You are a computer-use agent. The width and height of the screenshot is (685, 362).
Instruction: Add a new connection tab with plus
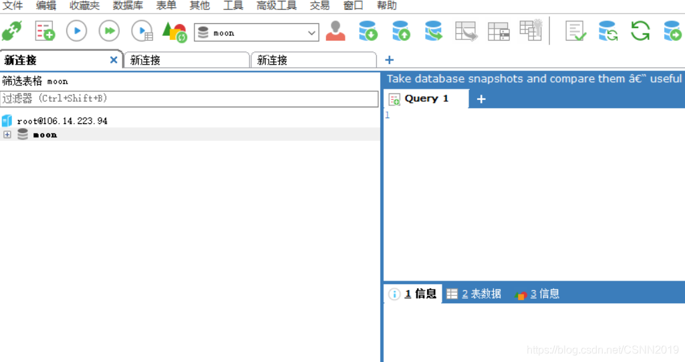pos(389,60)
